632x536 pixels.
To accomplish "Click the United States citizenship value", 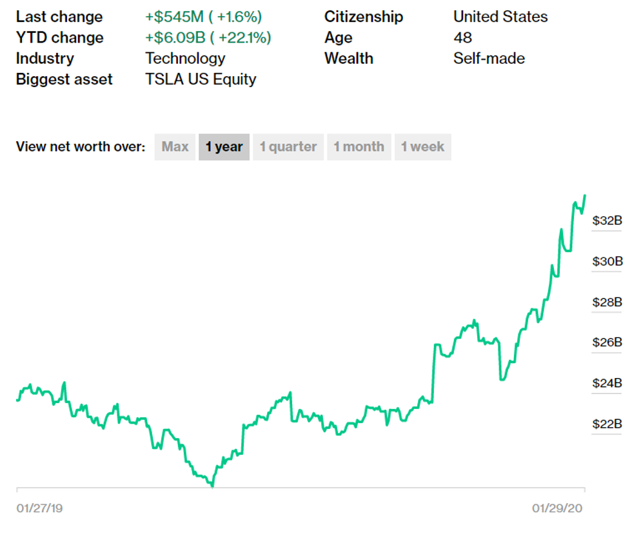I will (500, 17).
